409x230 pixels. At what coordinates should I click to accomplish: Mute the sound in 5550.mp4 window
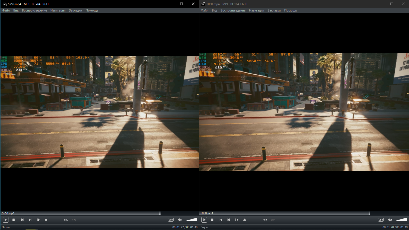[x=180, y=220]
